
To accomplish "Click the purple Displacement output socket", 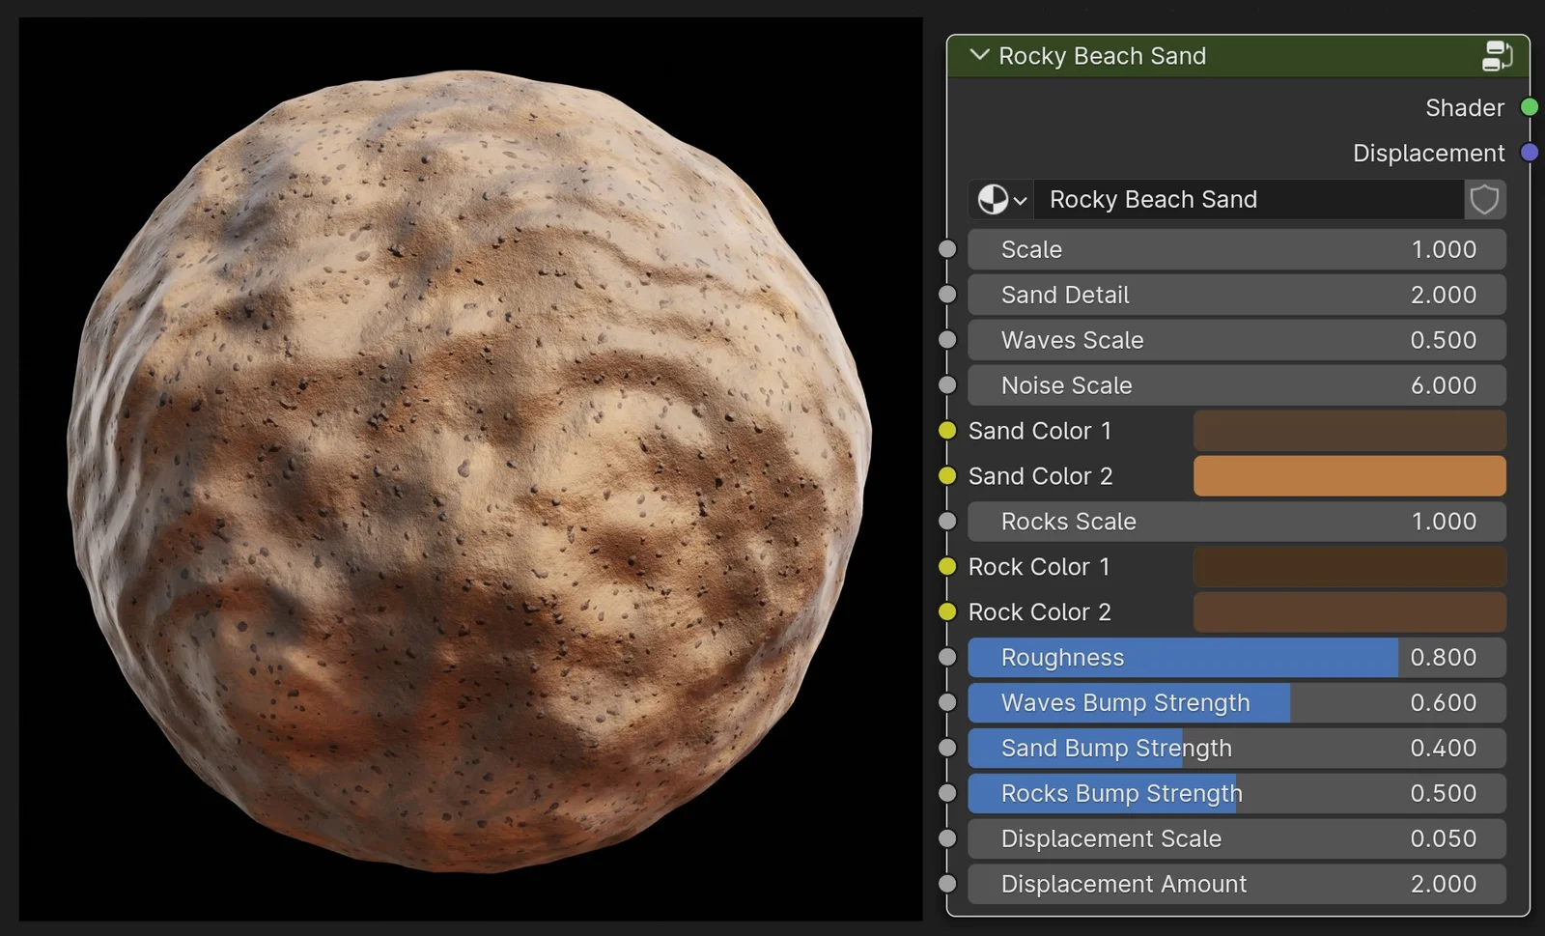I will click(x=1530, y=153).
